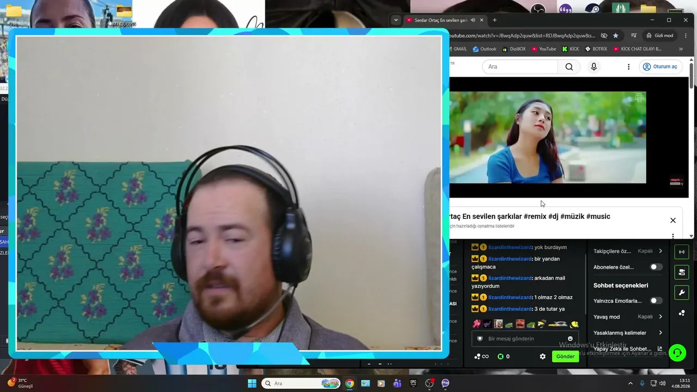Open Yapay Zeka ile Sohbet link
The image size is (697, 392).
628,349
